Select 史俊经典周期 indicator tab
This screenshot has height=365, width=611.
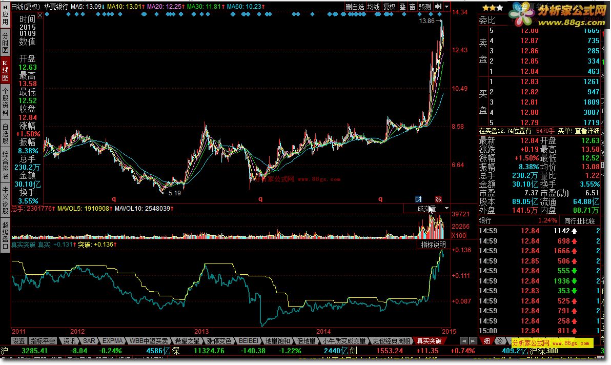click(x=391, y=341)
